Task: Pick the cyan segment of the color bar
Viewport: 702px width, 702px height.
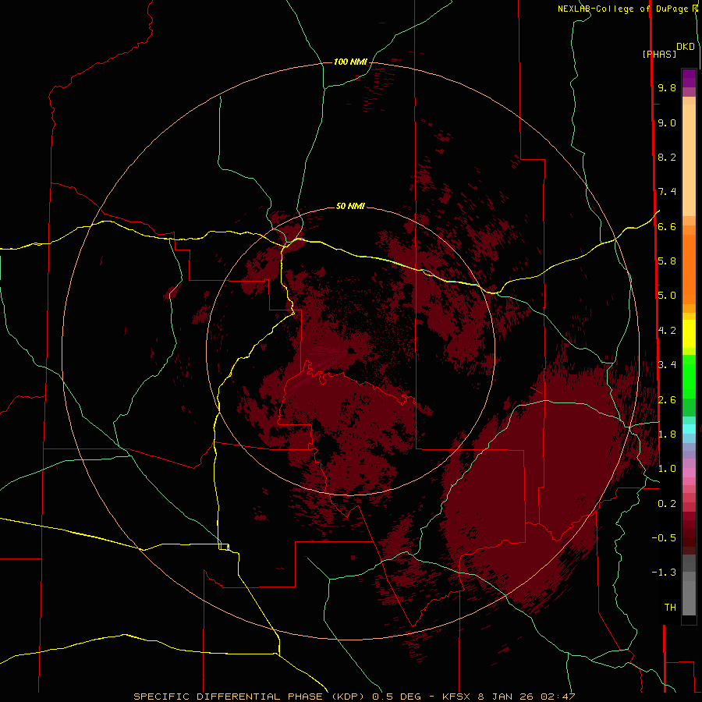Action: [689, 429]
